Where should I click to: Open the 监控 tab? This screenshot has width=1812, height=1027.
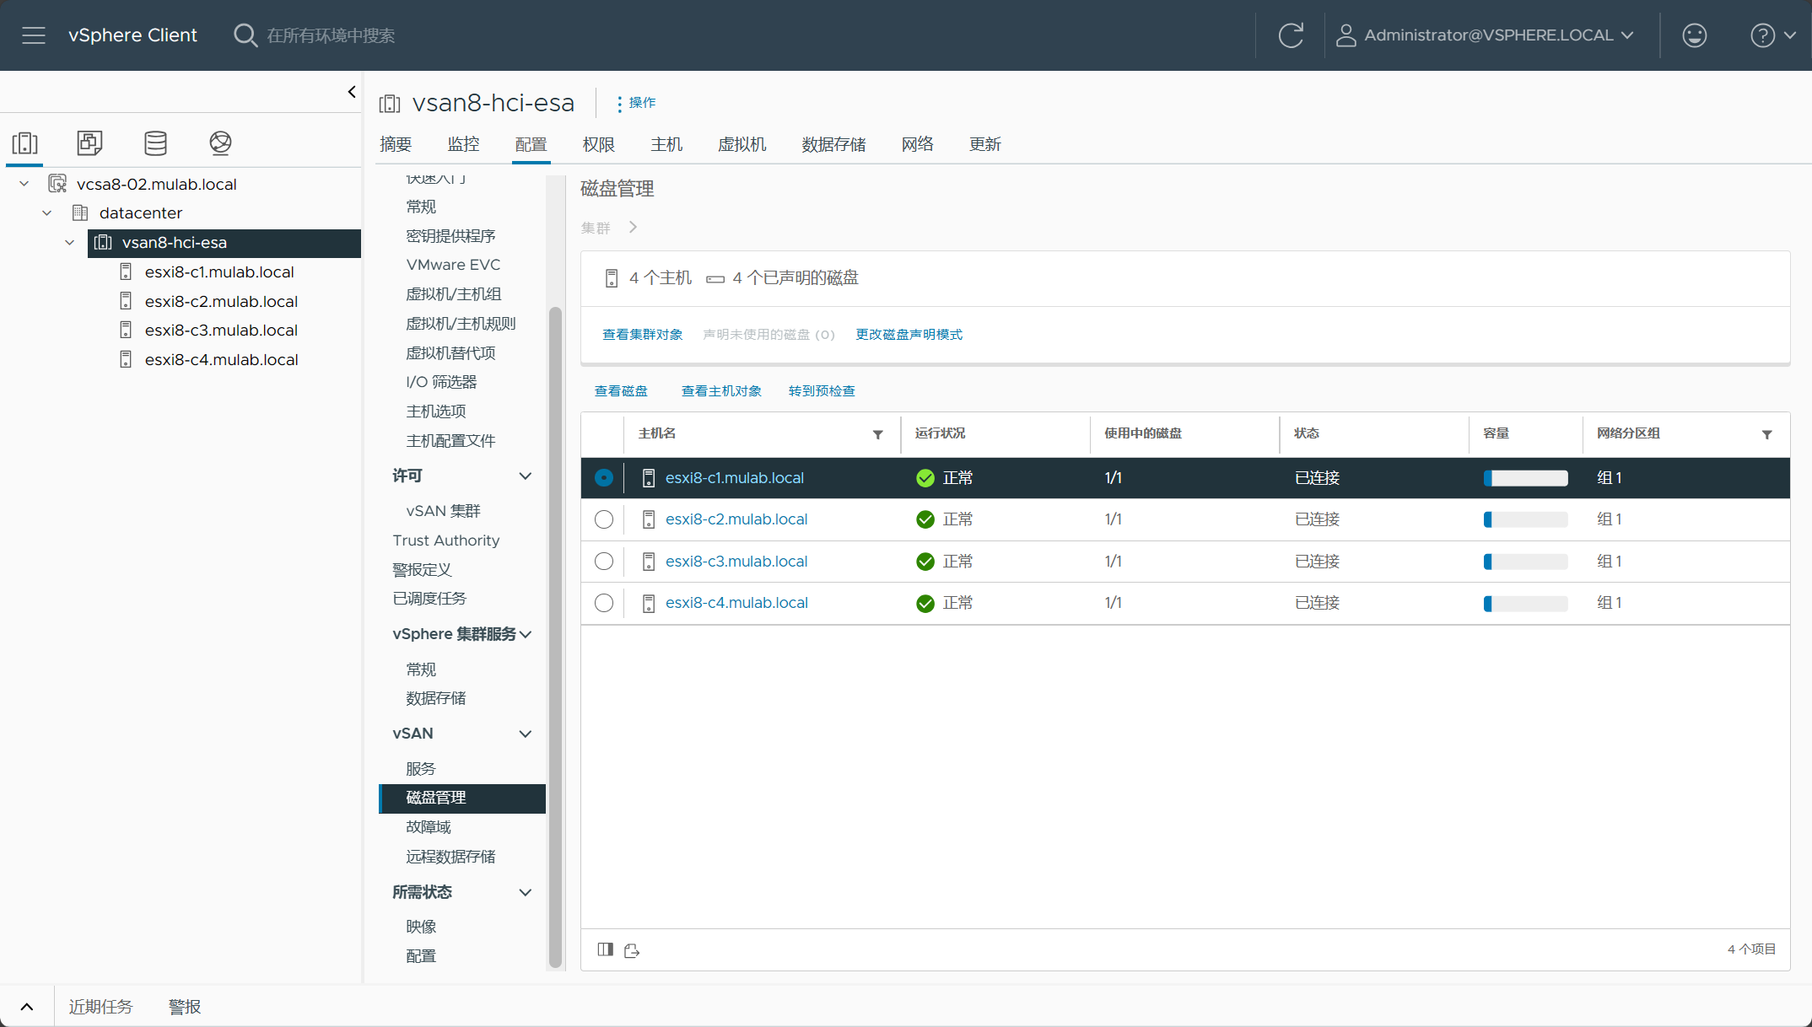463,144
